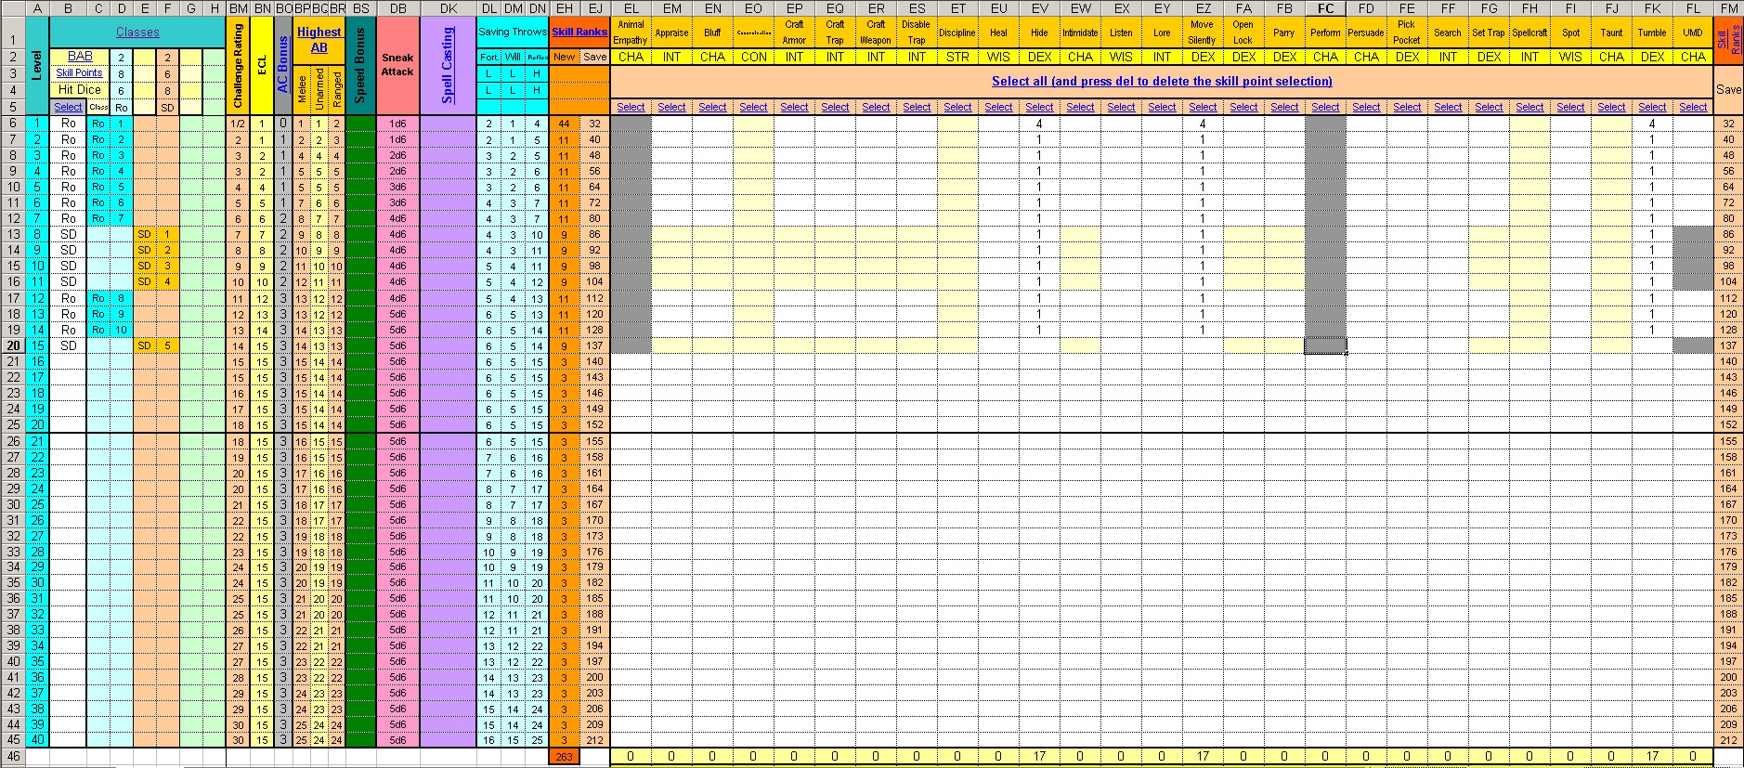
Task: Click Select link under Animal Empathy
Action: pos(631,108)
